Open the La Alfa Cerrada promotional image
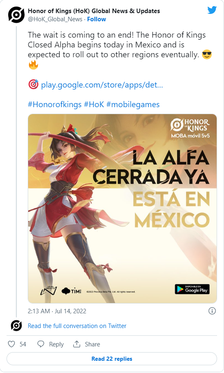The width and height of the screenshot is (224, 373). (x=122, y=209)
